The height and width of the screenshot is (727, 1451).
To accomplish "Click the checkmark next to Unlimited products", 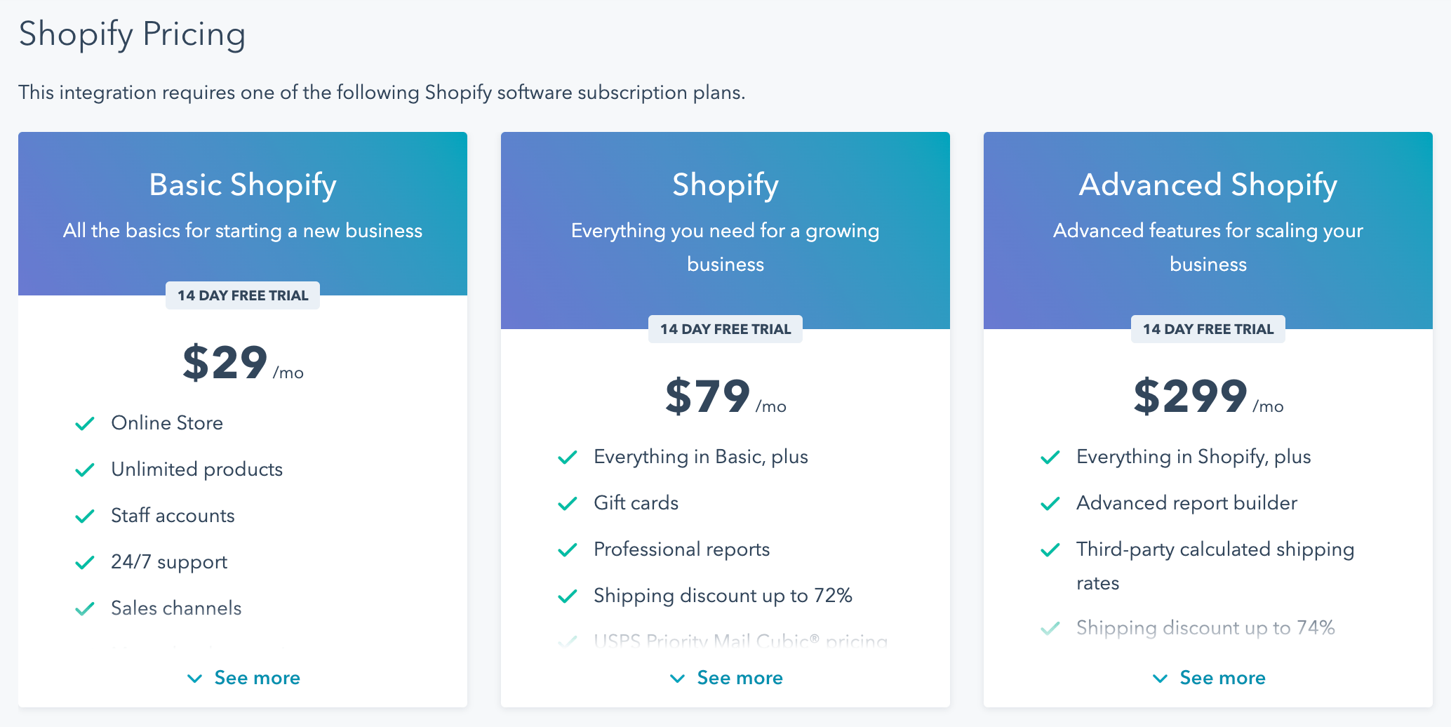I will [85, 469].
